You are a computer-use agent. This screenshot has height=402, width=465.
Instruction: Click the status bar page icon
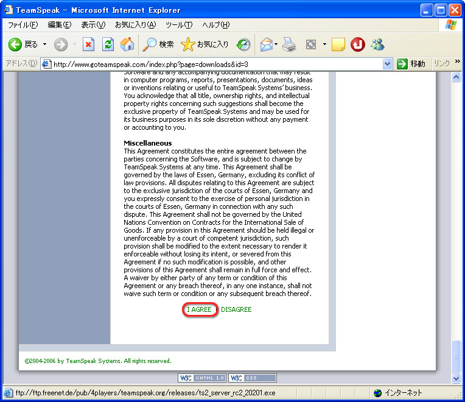(x=8, y=392)
